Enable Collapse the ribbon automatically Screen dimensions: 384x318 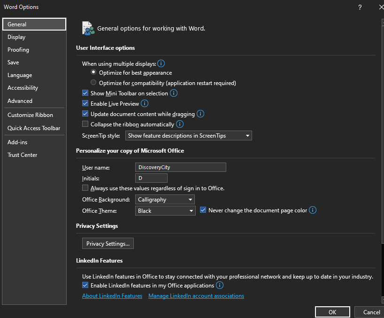[x=85, y=124]
